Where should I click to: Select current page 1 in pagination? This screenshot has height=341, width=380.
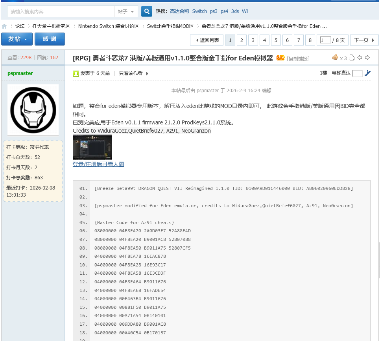[230, 40]
